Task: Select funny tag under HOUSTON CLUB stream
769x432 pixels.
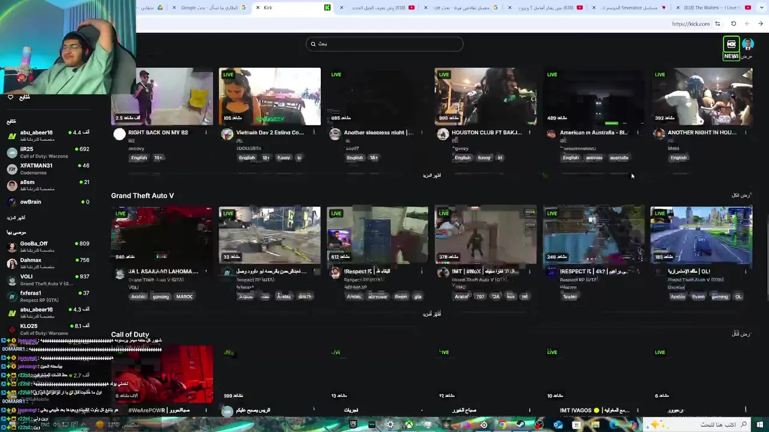Action: click(484, 158)
